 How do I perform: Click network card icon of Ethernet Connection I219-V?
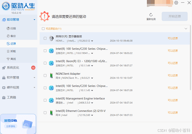51,113
